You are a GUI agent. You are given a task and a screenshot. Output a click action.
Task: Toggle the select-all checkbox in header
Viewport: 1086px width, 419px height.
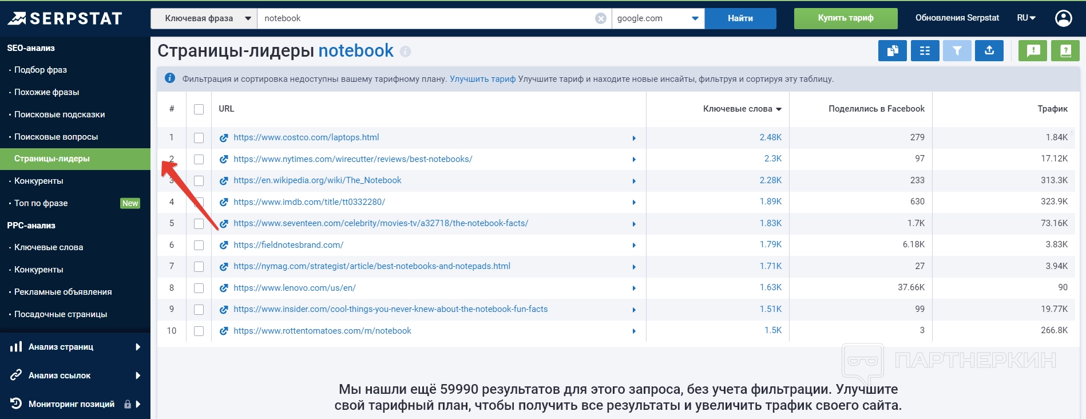click(199, 109)
